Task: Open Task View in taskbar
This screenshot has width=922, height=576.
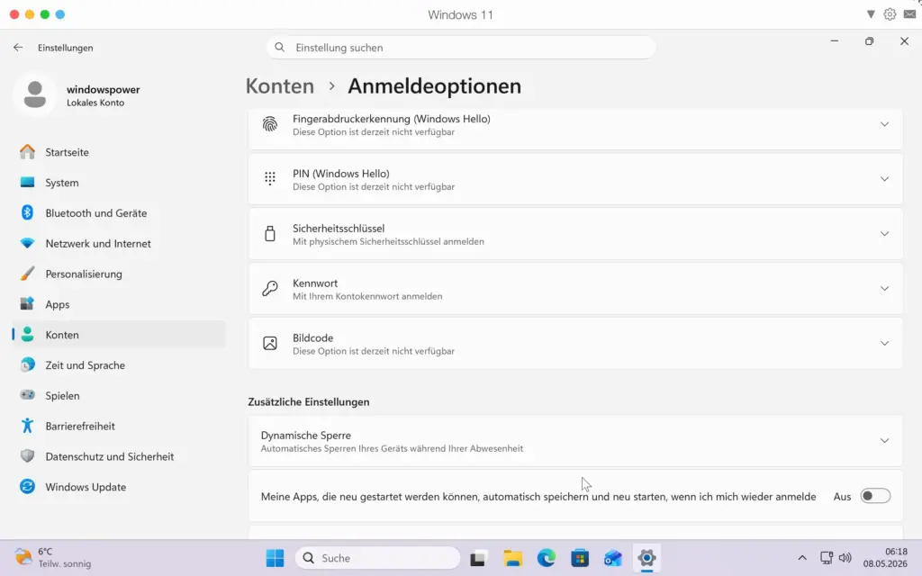Action: pyautogui.click(x=477, y=558)
